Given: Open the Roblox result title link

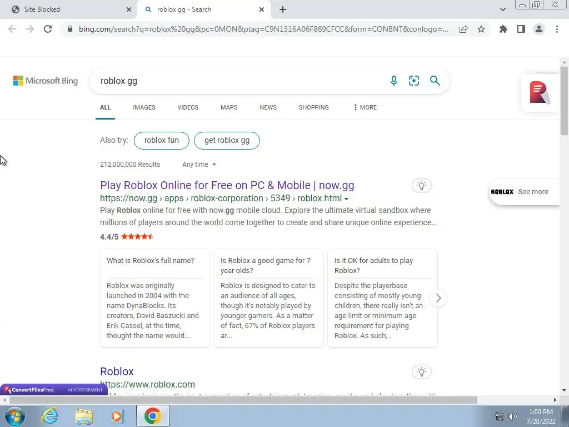Looking at the screenshot, I should pos(117,371).
